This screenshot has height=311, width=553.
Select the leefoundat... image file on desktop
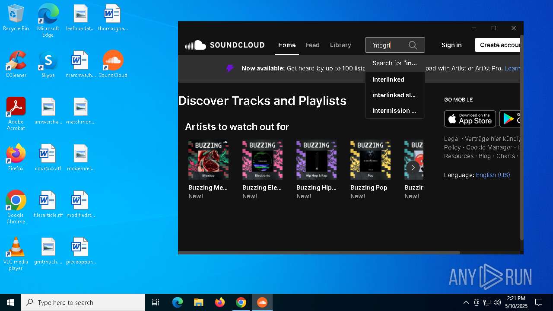click(x=80, y=18)
